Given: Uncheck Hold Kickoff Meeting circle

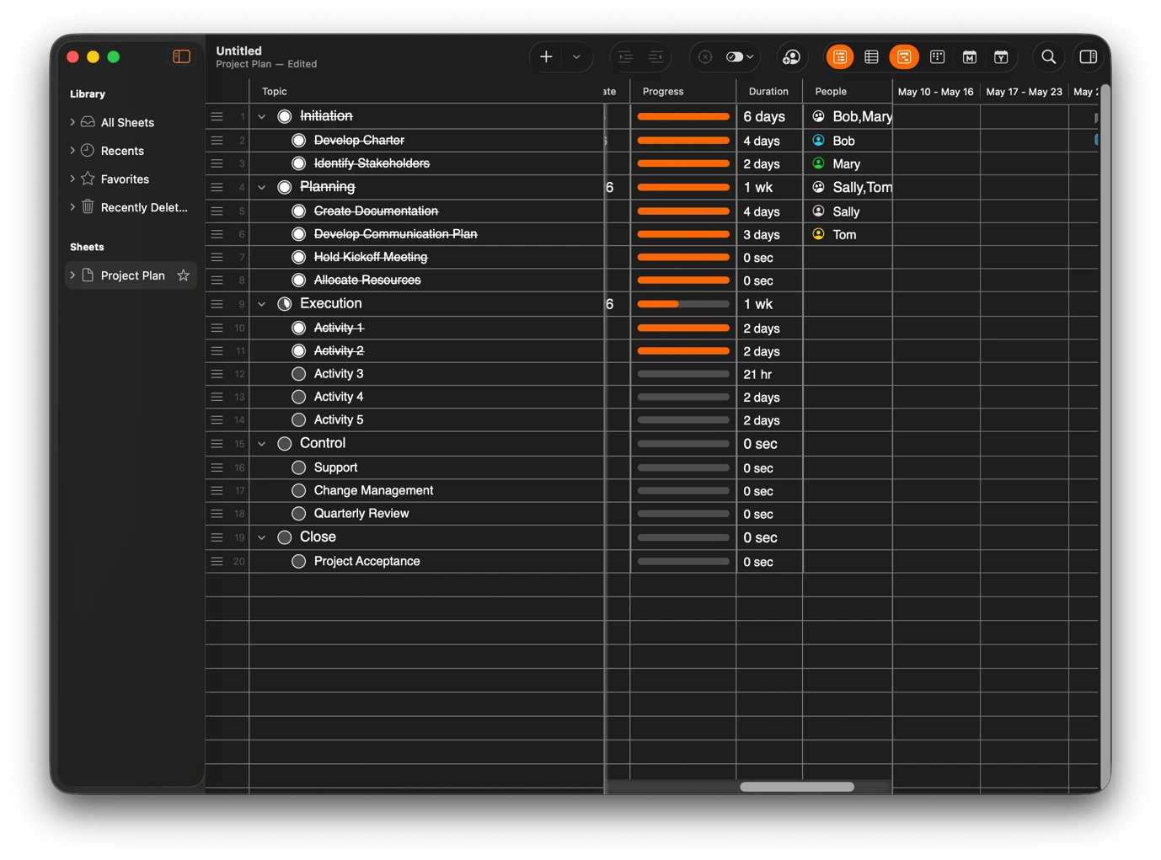Looking at the screenshot, I should (x=298, y=257).
